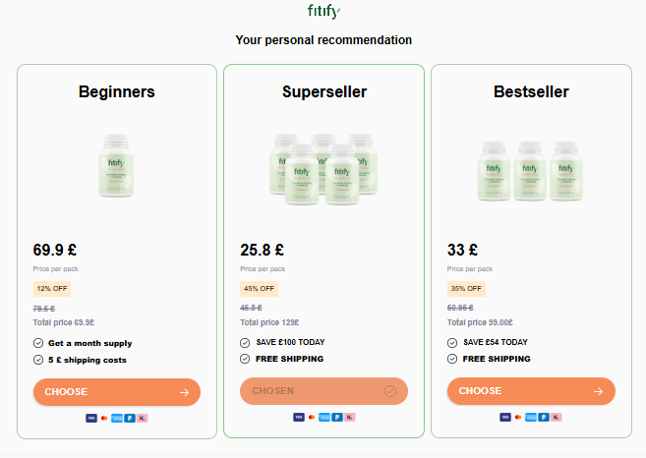Click the checkmark icon on the Chosen button
The height and width of the screenshot is (458, 646).
tap(390, 392)
